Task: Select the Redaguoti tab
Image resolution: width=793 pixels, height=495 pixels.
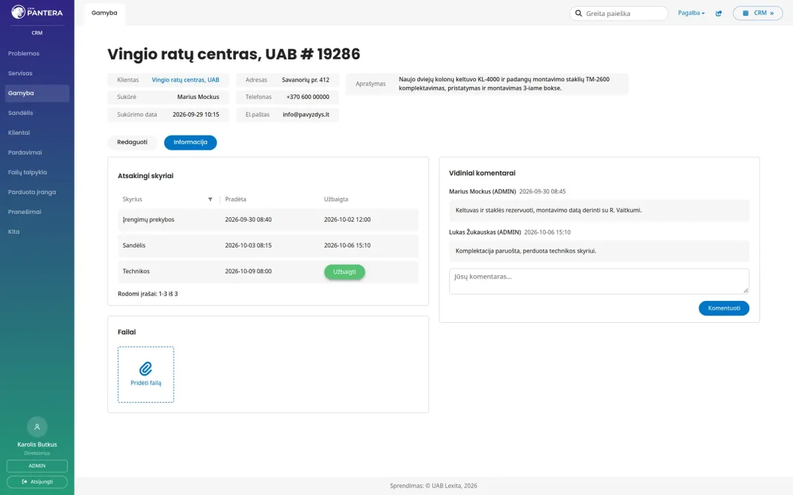Action: click(132, 143)
